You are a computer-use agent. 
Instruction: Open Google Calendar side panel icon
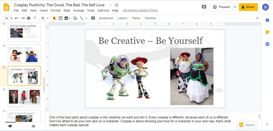coord(267,20)
